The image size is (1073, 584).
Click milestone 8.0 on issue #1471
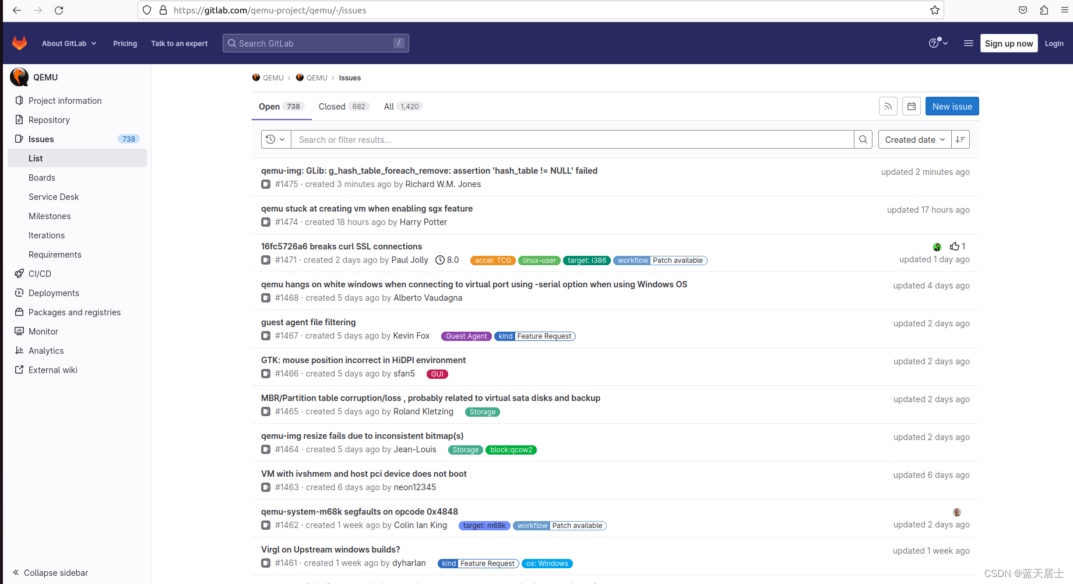pos(448,260)
